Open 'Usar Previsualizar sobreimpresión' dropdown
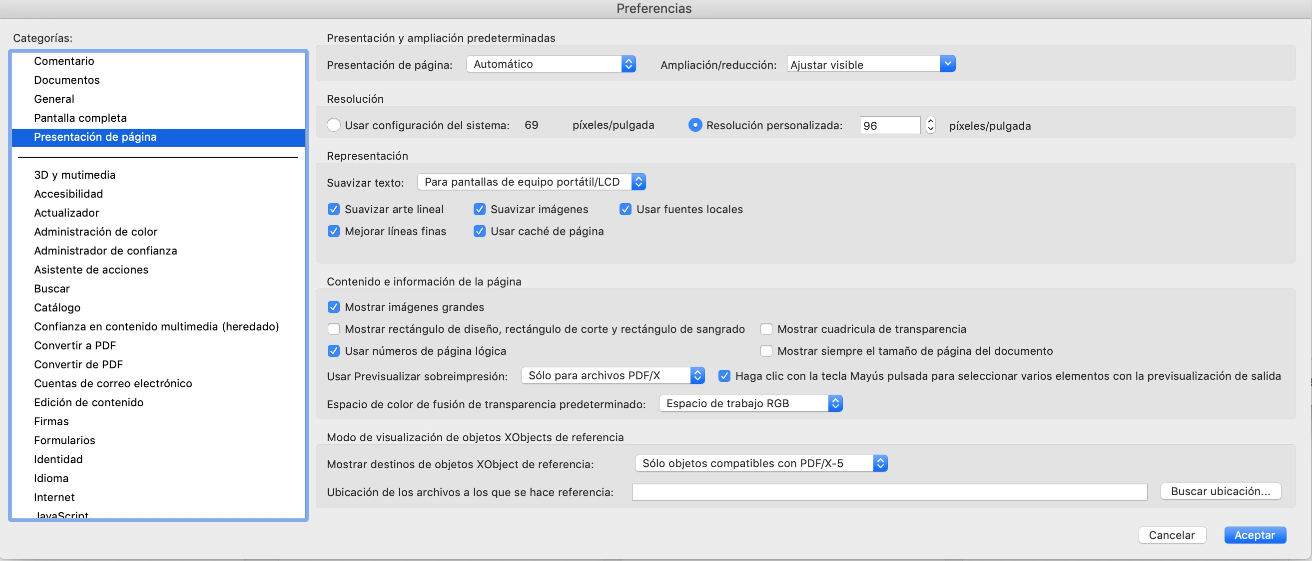The height and width of the screenshot is (561, 1312). click(612, 376)
